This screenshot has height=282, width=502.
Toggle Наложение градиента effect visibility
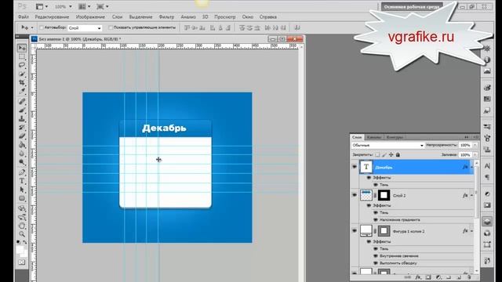pos(376,220)
